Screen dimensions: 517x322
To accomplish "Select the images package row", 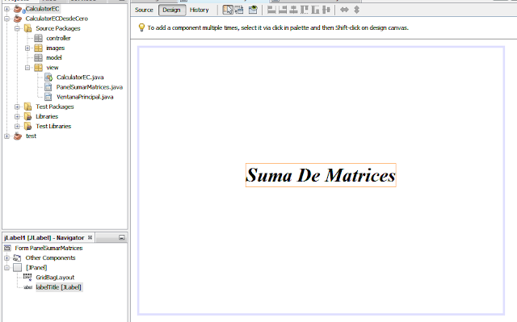I will [56, 48].
